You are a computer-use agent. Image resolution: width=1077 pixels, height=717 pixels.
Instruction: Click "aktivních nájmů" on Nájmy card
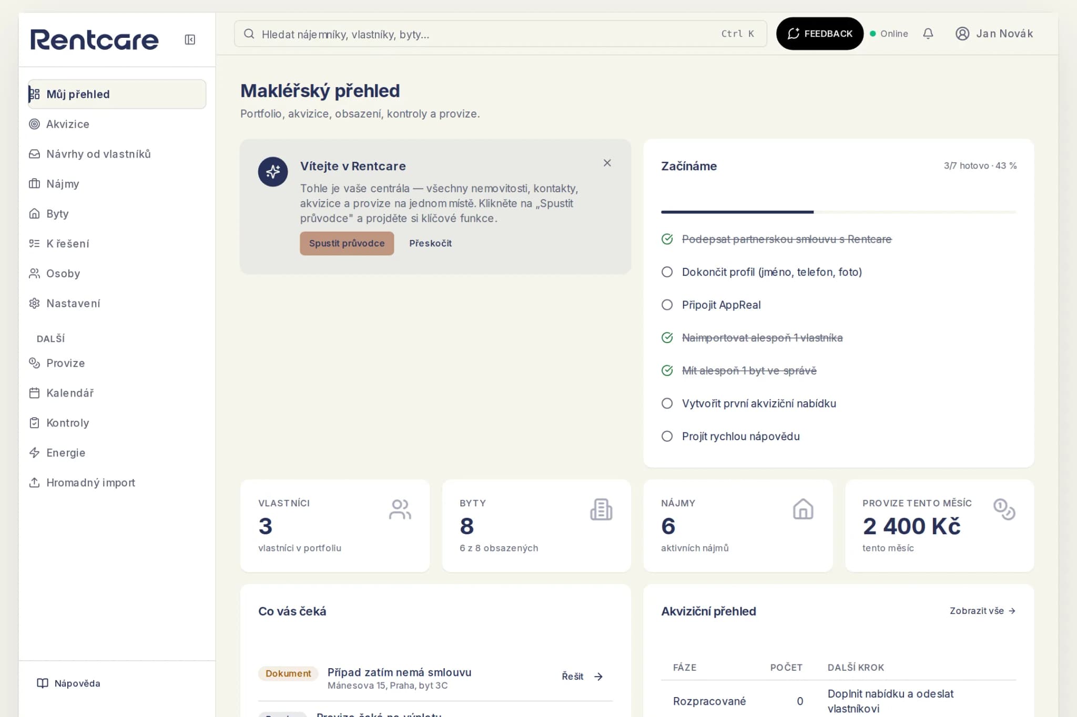click(x=695, y=548)
